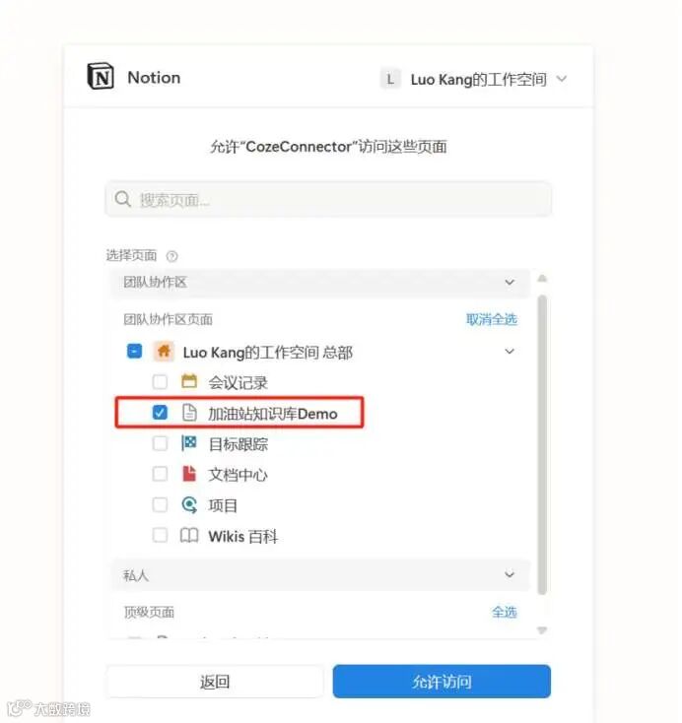Click the house icon beside Luo Kang的工作空间 总部

(164, 352)
